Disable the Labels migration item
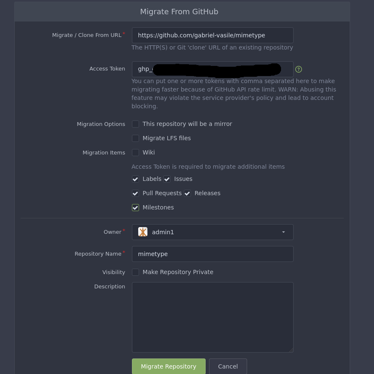This screenshot has width=374, height=374. pyautogui.click(x=135, y=179)
